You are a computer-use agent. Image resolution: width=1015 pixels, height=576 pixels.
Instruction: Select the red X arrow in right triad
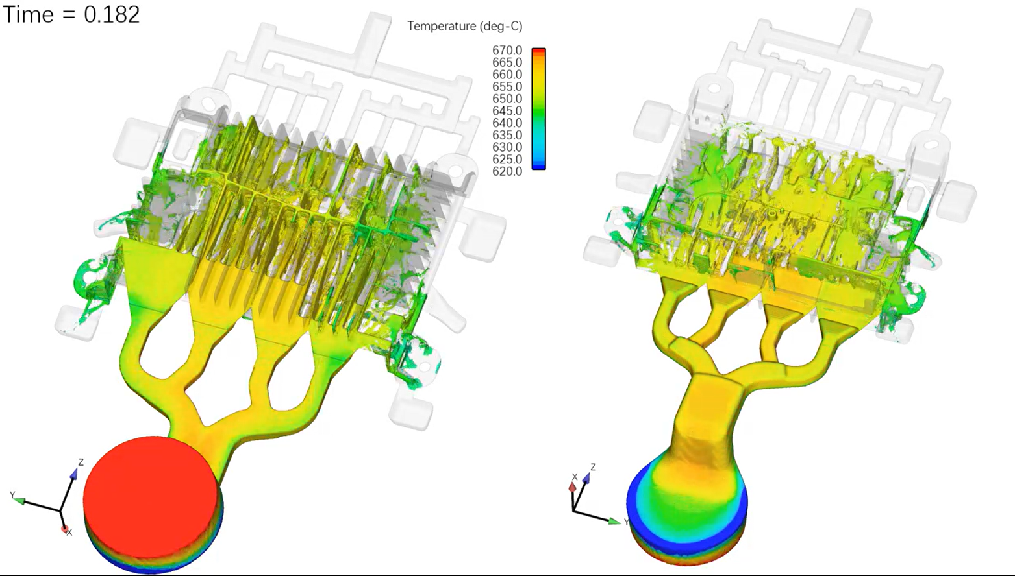[x=573, y=486]
